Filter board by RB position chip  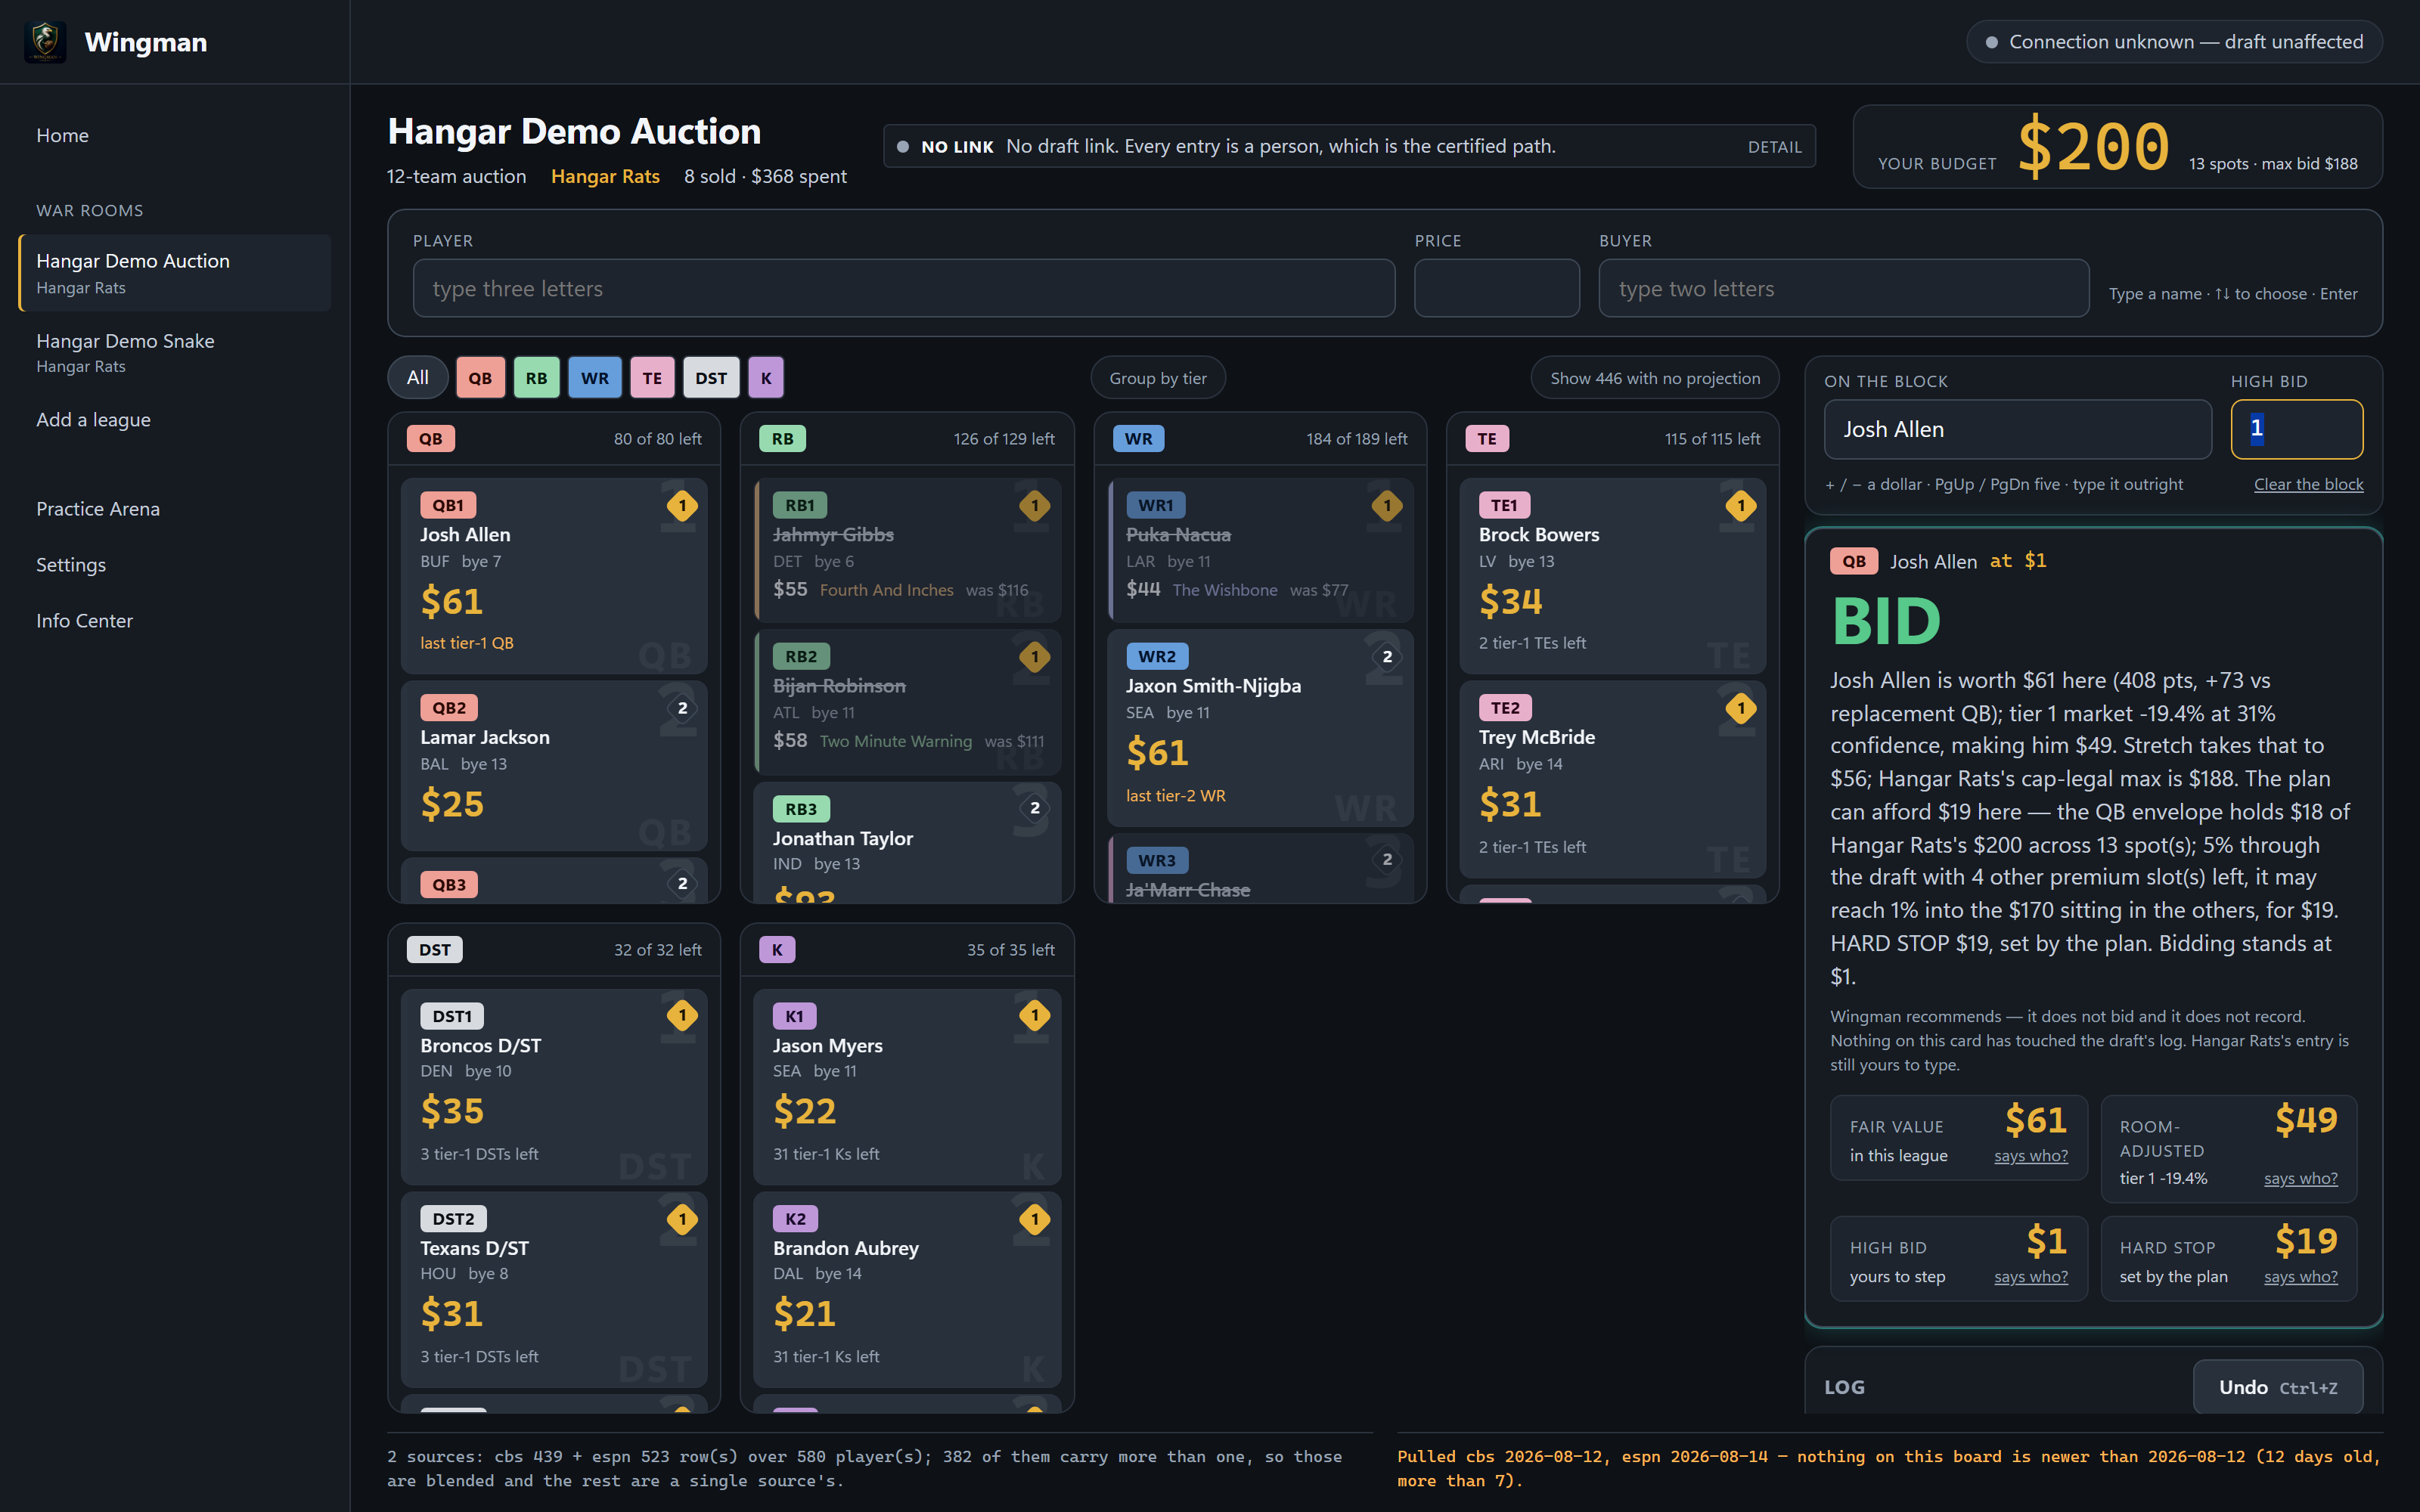pos(537,378)
